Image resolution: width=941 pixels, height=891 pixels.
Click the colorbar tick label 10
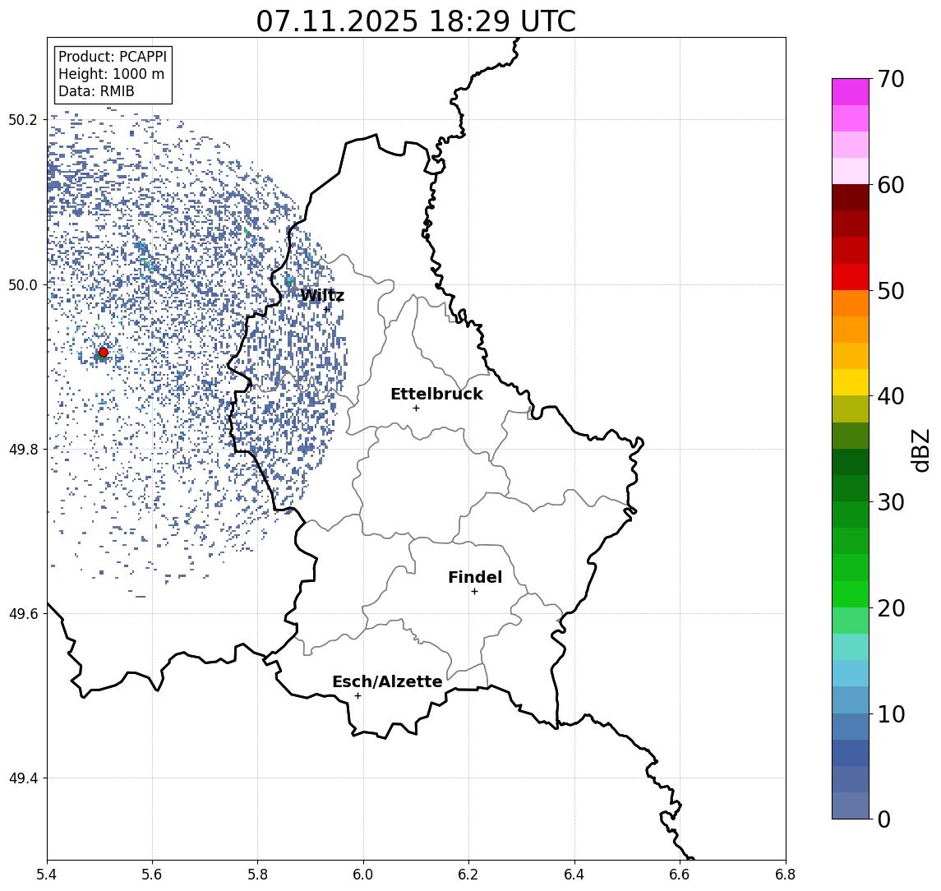(x=891, y=714)
